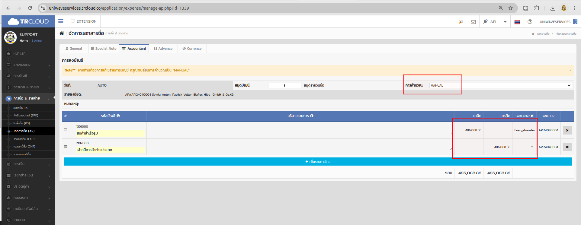Switch to the General tab

pyautogui.click(x=74, y=49)
